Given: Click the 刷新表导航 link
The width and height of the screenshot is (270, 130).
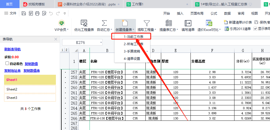Looking at the screenshot, I should 12,49.
